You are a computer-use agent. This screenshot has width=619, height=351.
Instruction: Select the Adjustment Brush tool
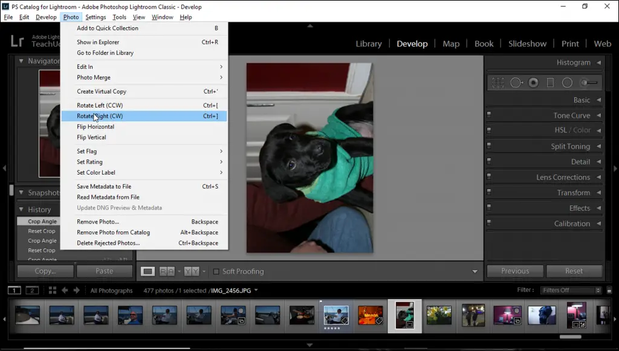(584, 82)
